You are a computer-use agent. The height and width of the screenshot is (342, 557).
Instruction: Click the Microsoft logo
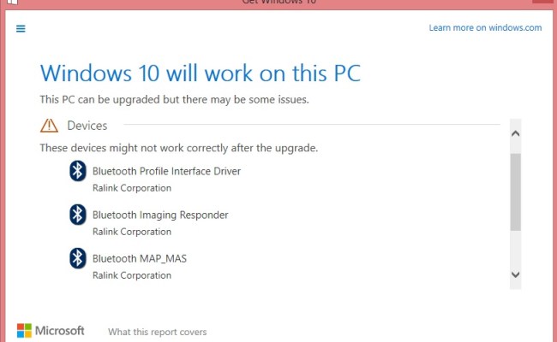coord(51,331)
